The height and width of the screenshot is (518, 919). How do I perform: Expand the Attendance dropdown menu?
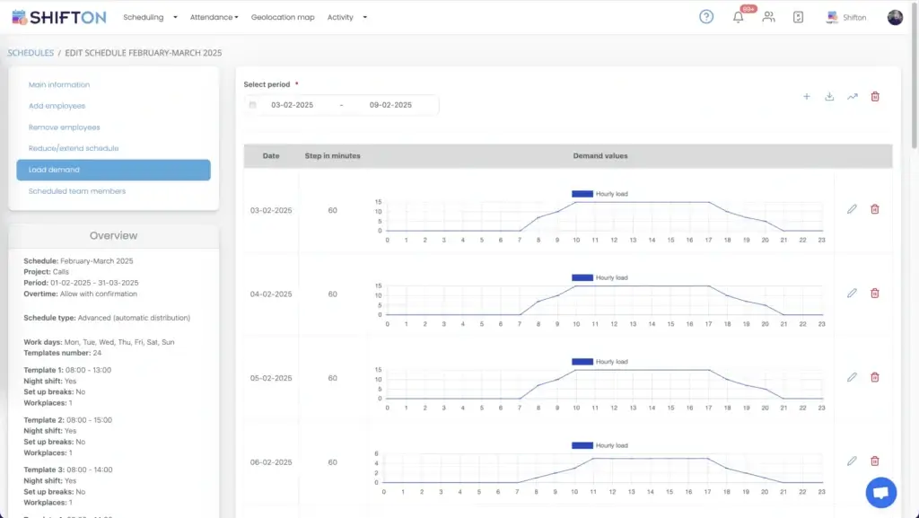coord(214,17)
